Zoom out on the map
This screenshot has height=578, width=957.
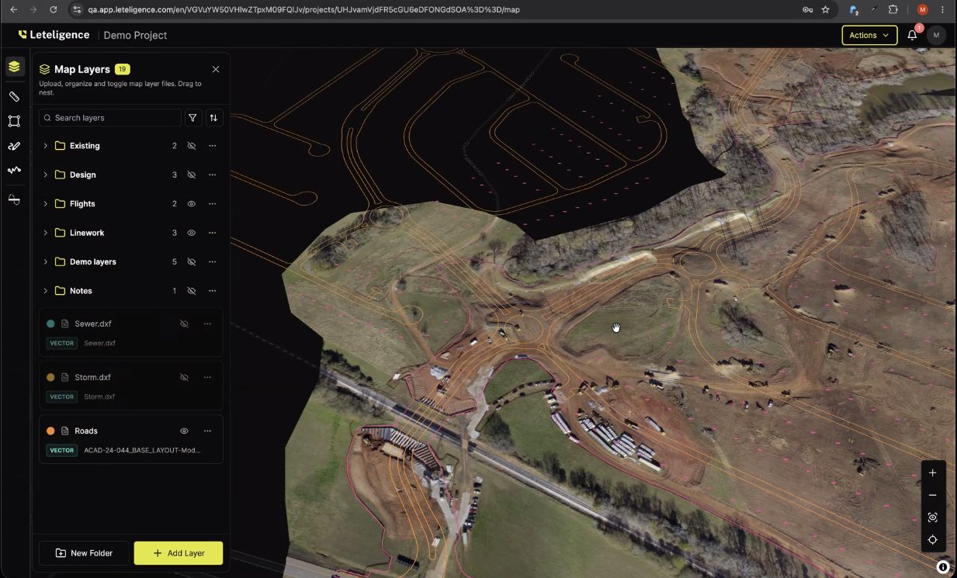click(x=932, y=495)
